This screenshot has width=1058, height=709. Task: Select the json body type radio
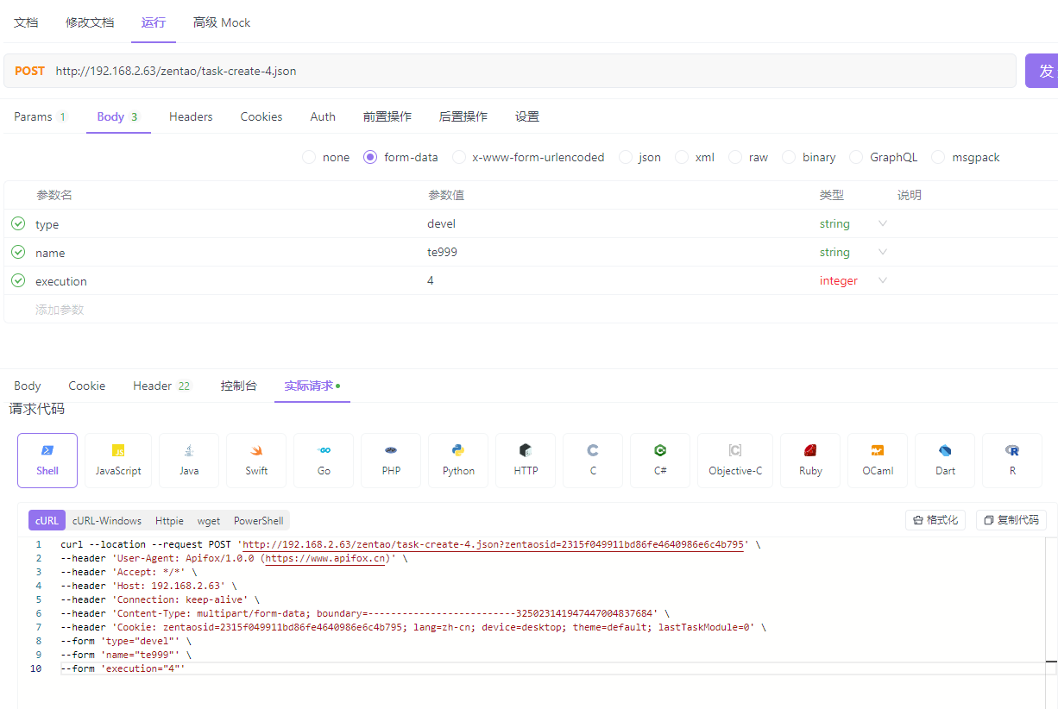[x=626, y=157]
